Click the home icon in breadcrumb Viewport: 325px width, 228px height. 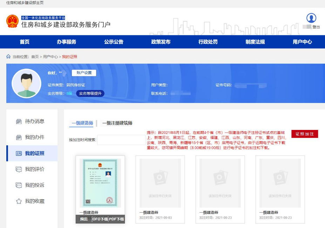(x=8, y=56)
